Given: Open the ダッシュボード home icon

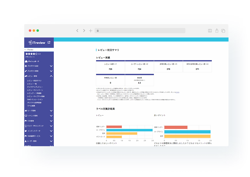Looking at the screenshot, I should (x=26, y=61).
